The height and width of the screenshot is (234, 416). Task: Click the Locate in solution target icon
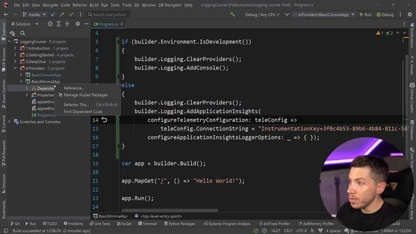point(50,24)
